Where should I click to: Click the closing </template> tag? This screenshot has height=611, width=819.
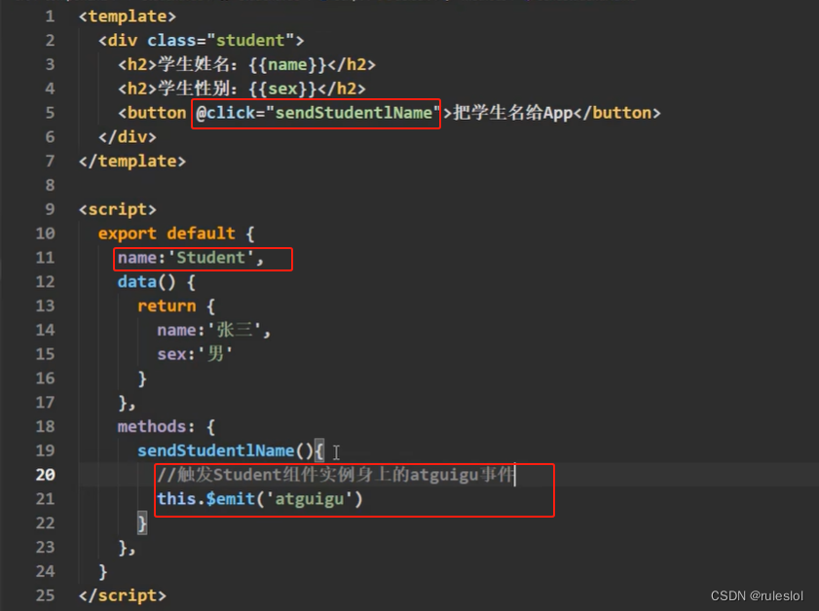[132, 161]
